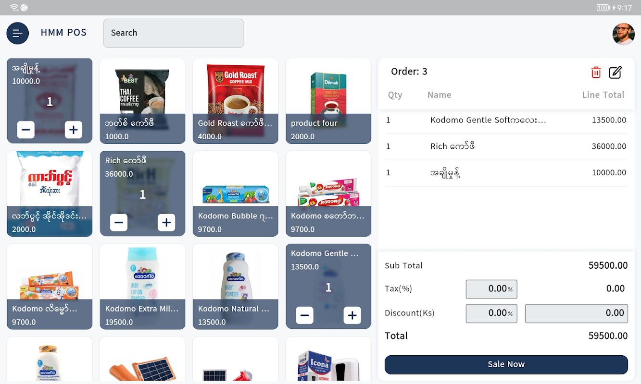The image size is (641, 384).
Task: Add Gold Roast coffee mix product
Action: coord(236,101)
